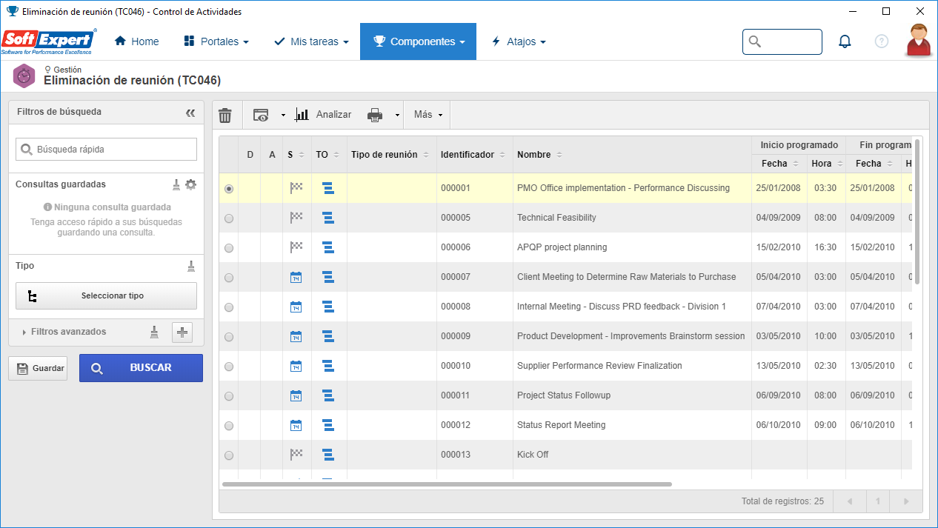Open the view record eye-screen icon
938x528 pixels.
(x=261, y=115)
